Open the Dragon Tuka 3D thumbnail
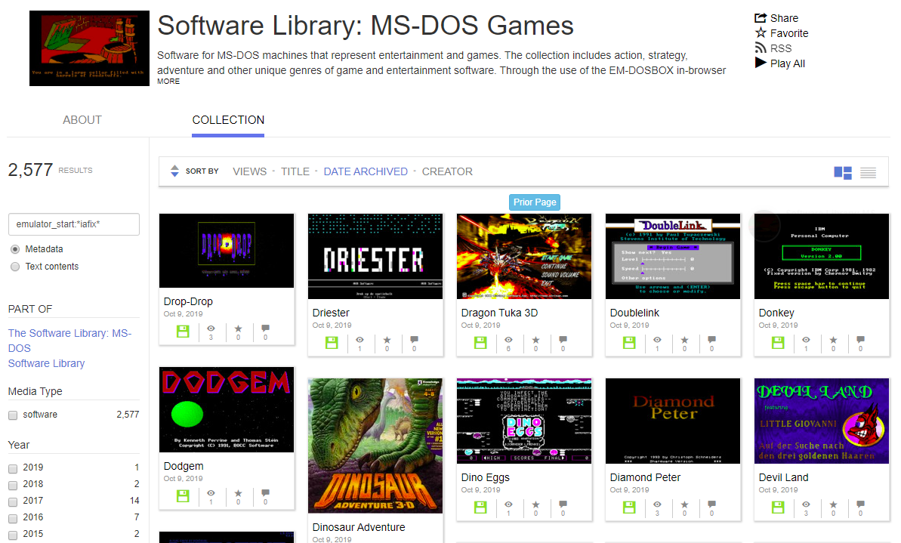 (x=524, y=256)
